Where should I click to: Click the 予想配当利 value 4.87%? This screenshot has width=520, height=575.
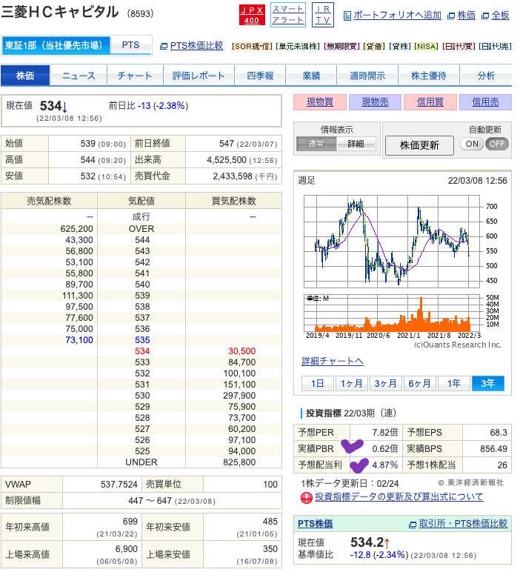384,465
